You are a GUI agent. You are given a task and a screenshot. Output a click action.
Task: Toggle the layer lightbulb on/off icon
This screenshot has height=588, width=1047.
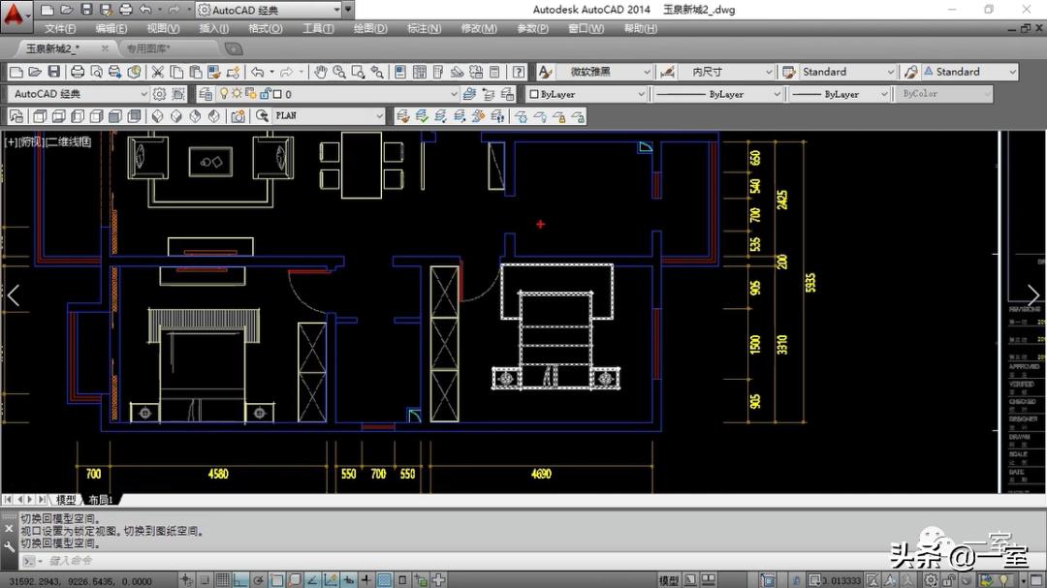tap(223, 94)
